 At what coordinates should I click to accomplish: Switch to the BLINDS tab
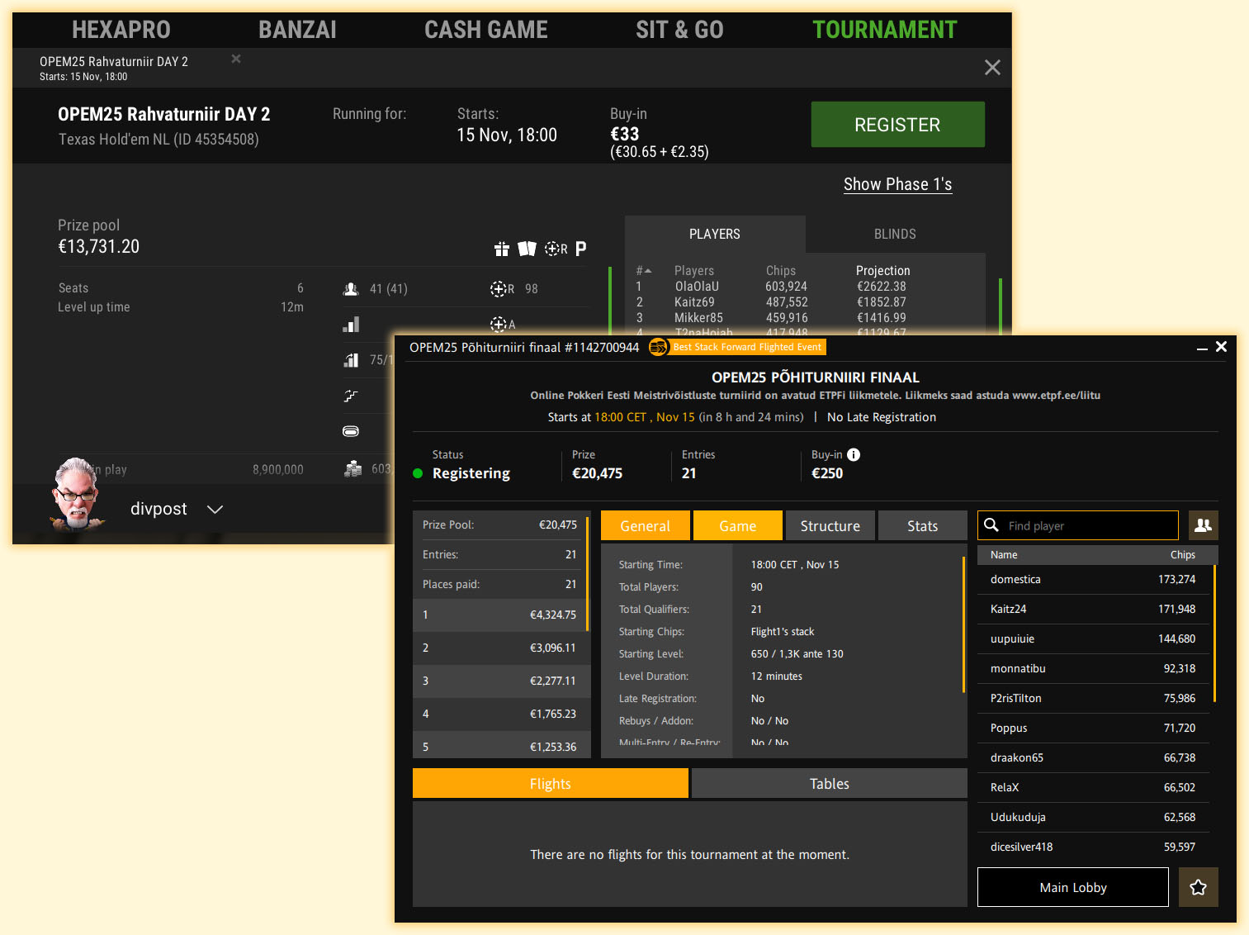coord(895,235)
